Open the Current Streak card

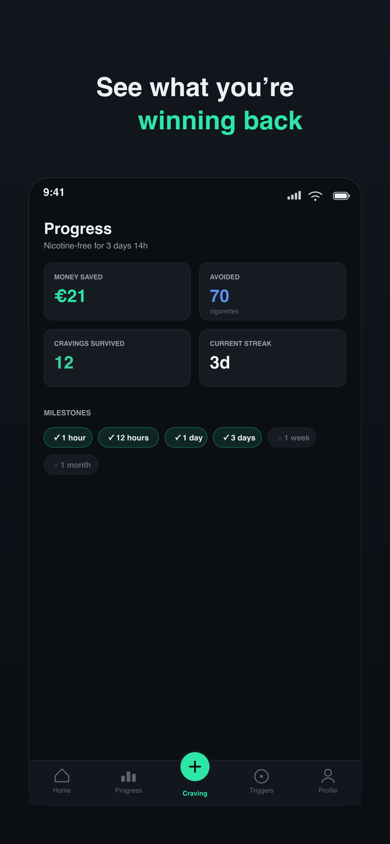point(273,358)
